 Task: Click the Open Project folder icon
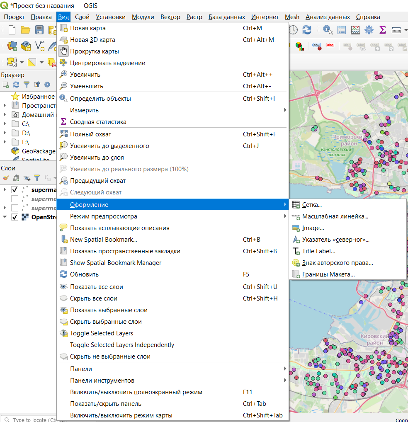pyautogui.click(x=26, y=30)
